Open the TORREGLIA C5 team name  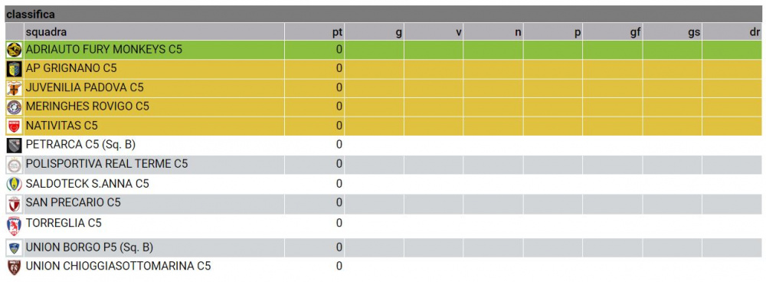64,223
